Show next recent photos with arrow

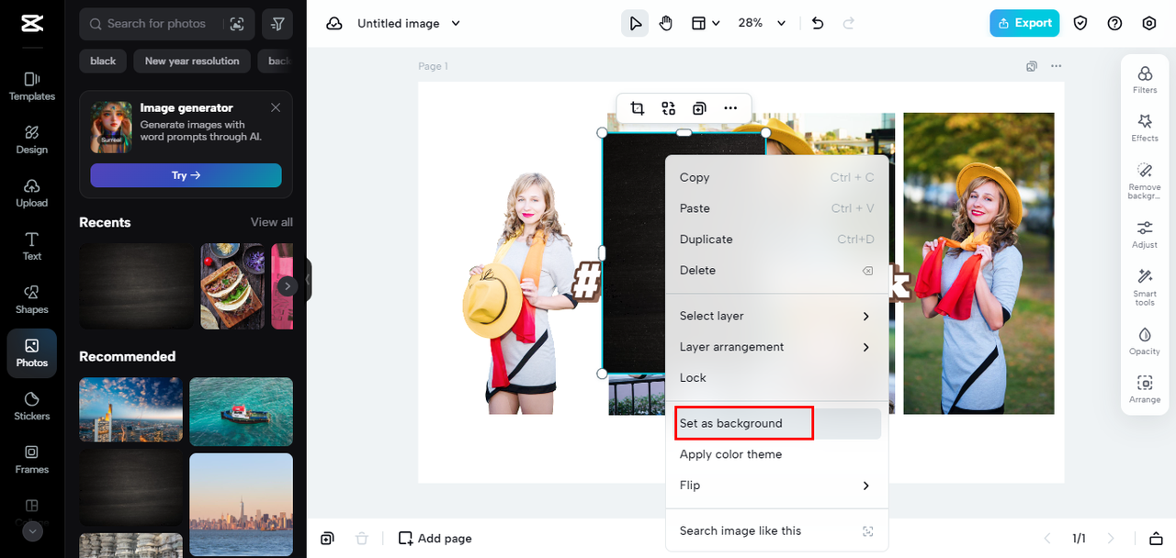288,286
